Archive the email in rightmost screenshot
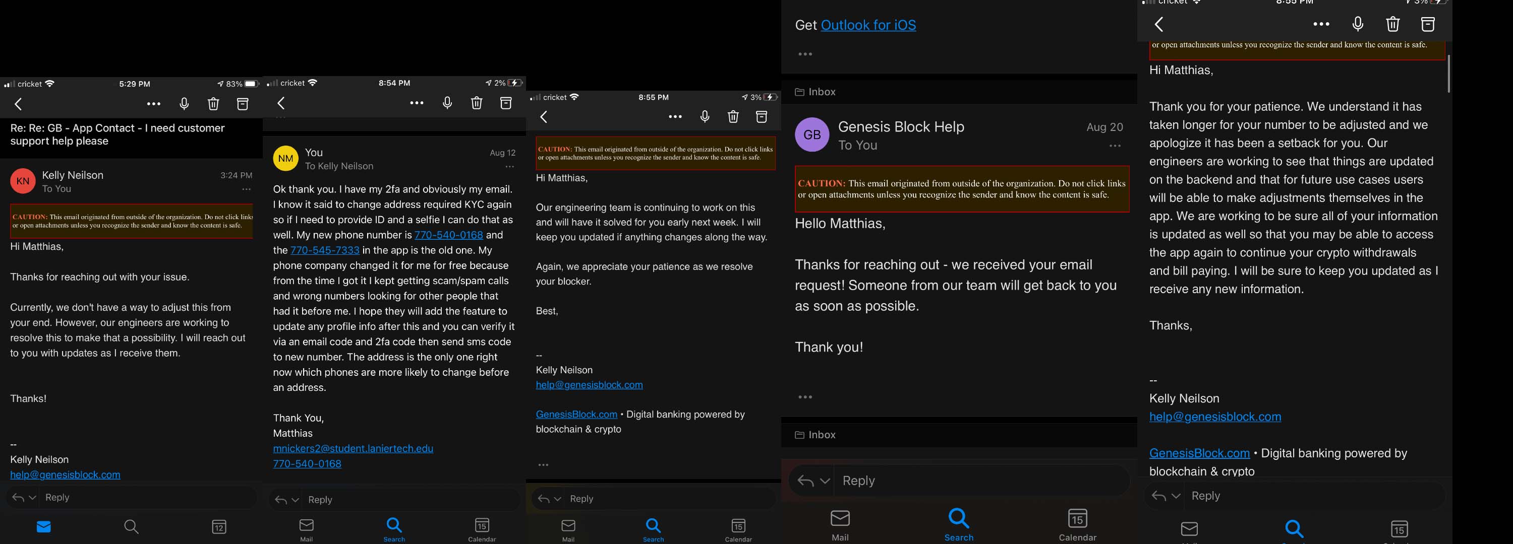The image size is (1513, 544). click(x=1428, y=24)
